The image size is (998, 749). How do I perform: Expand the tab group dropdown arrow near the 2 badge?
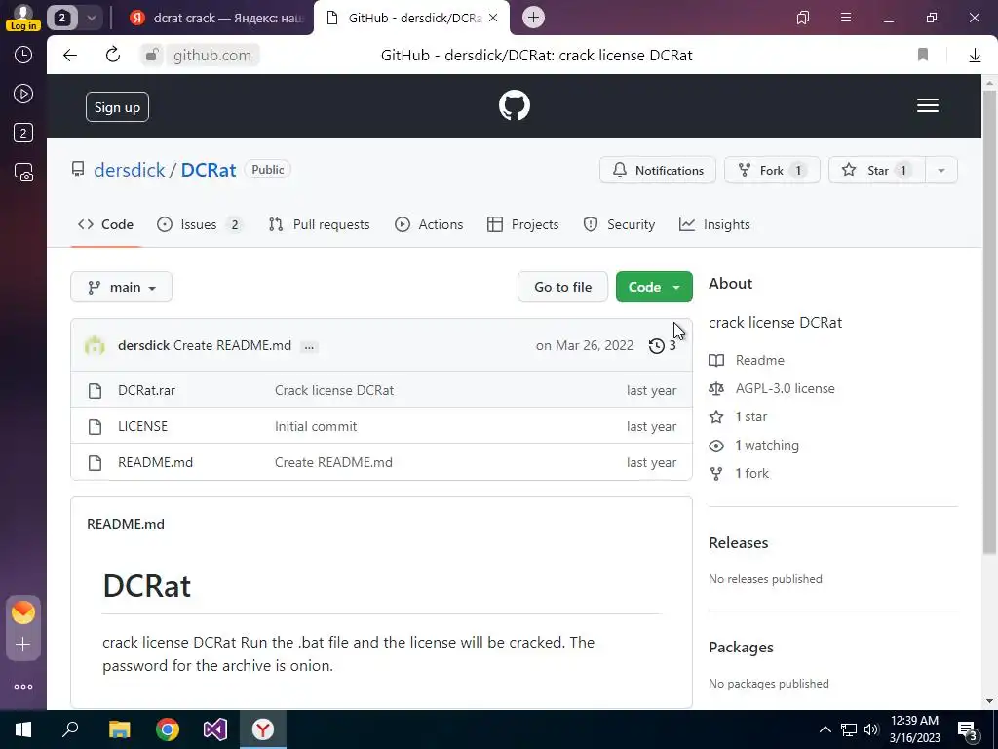(91, 18)
